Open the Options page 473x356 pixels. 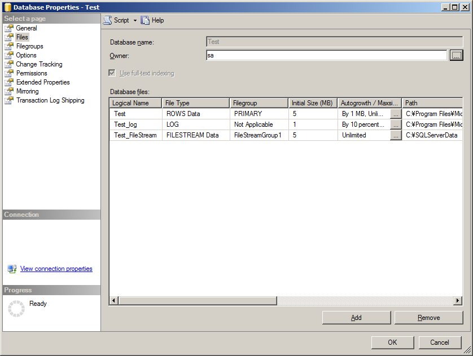27,55
